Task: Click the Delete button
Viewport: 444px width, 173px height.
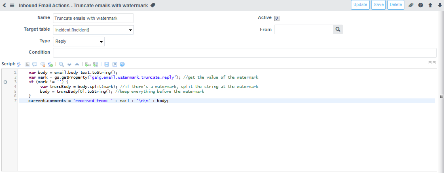Action: tap(396, 5)
